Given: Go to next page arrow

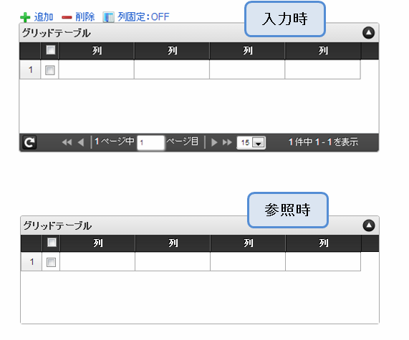Looking at the screenshot, I should coord(214,142).
